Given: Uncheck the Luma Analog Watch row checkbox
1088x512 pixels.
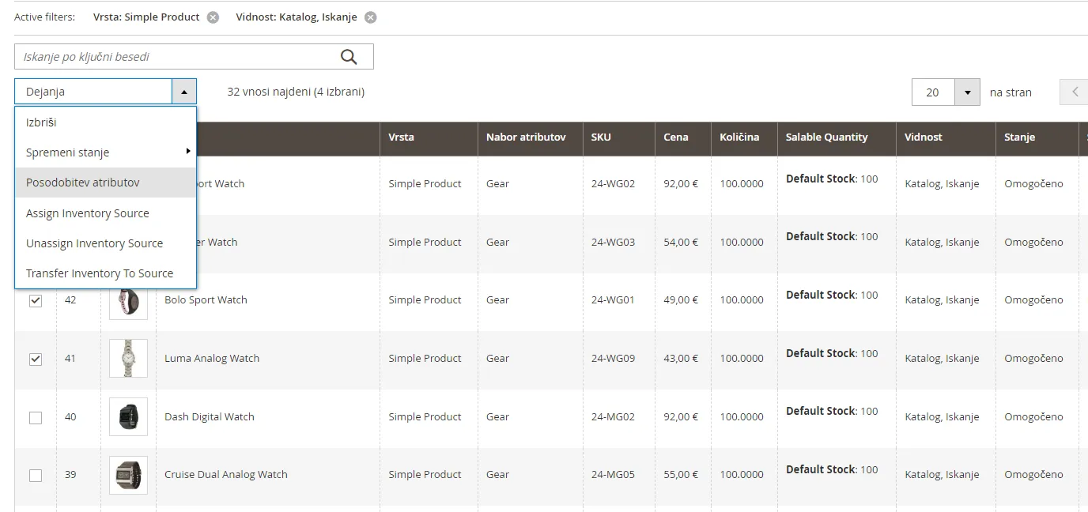Looking at the screenshot, I should pyautogui.click(x=36, y=360).
